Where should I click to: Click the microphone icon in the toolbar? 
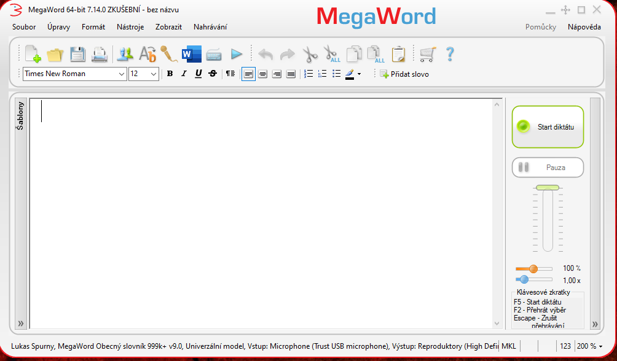(x=168, y=55)
